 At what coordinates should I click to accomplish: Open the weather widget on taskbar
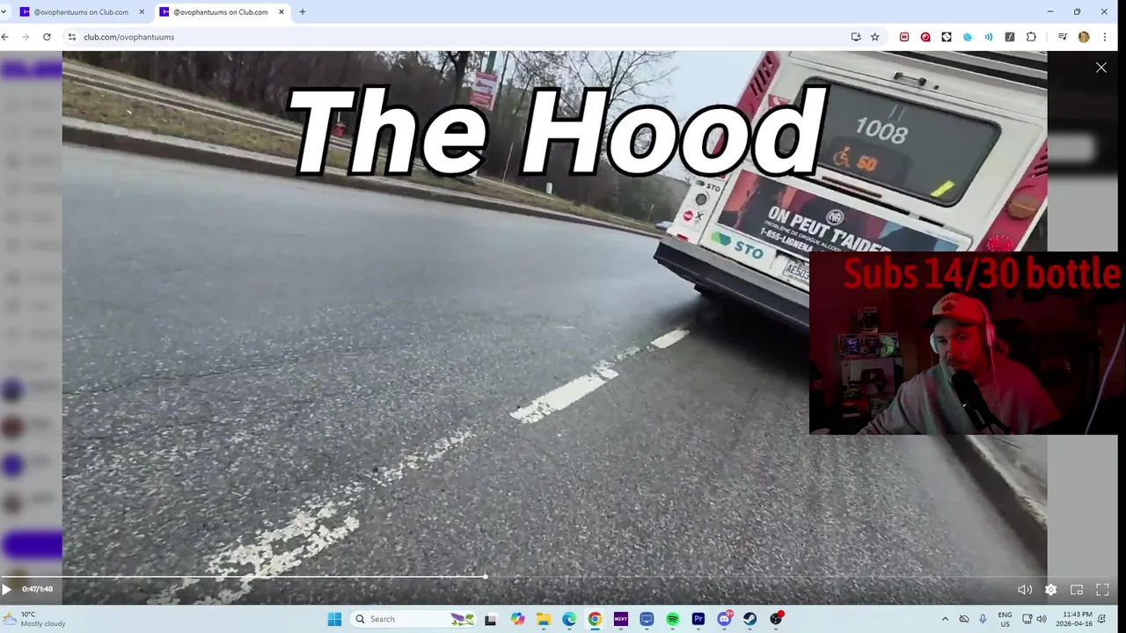pyautogui.click(x=35, y=619)
